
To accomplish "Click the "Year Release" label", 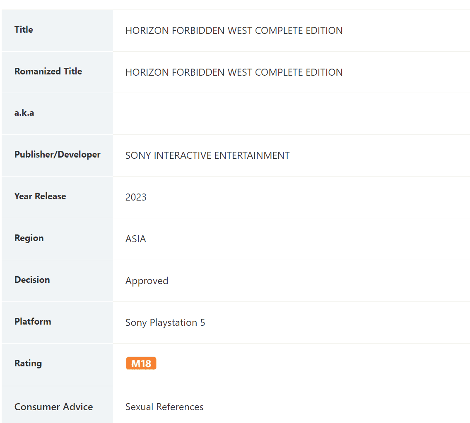I will 40,196.
